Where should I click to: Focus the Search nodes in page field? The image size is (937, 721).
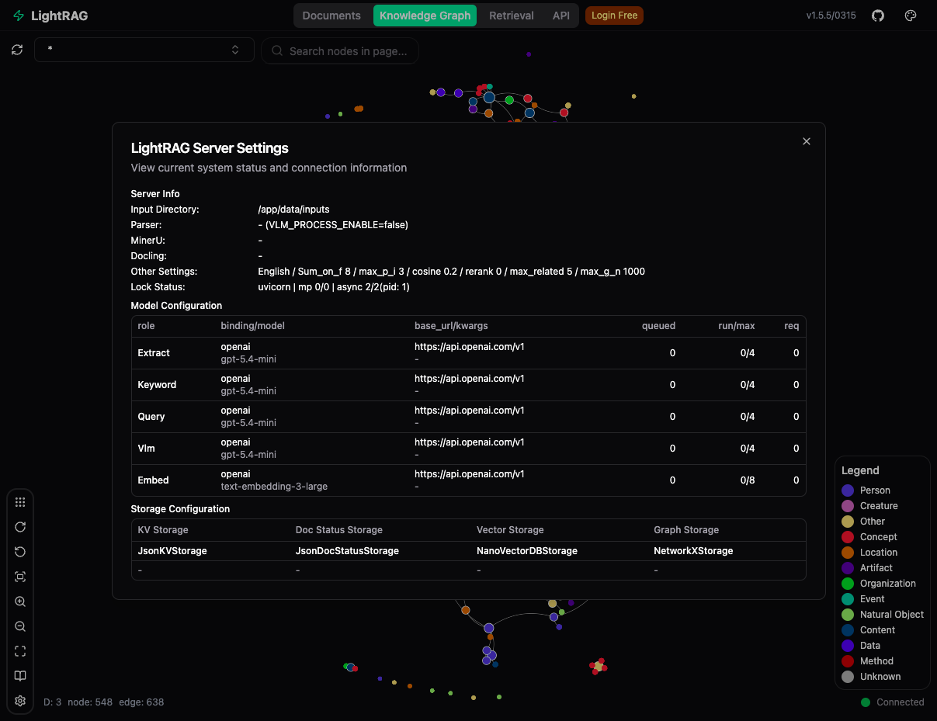(x=340, y=51)
